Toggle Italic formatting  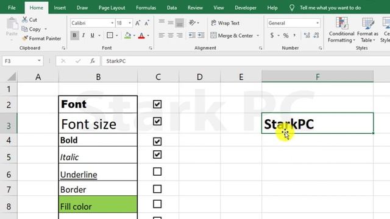coord(83,35)
